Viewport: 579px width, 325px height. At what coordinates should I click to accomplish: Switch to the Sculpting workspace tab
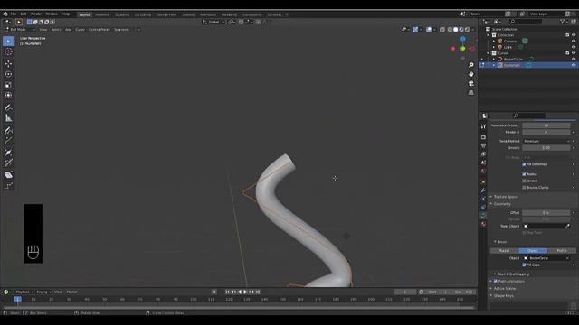[122, 14]
